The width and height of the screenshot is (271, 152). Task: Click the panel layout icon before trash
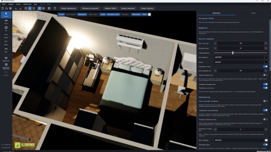click(x=49, y=8)
